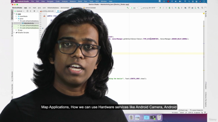Expand Gradle Scripts node
218x122 pixels.
(14, 33)
